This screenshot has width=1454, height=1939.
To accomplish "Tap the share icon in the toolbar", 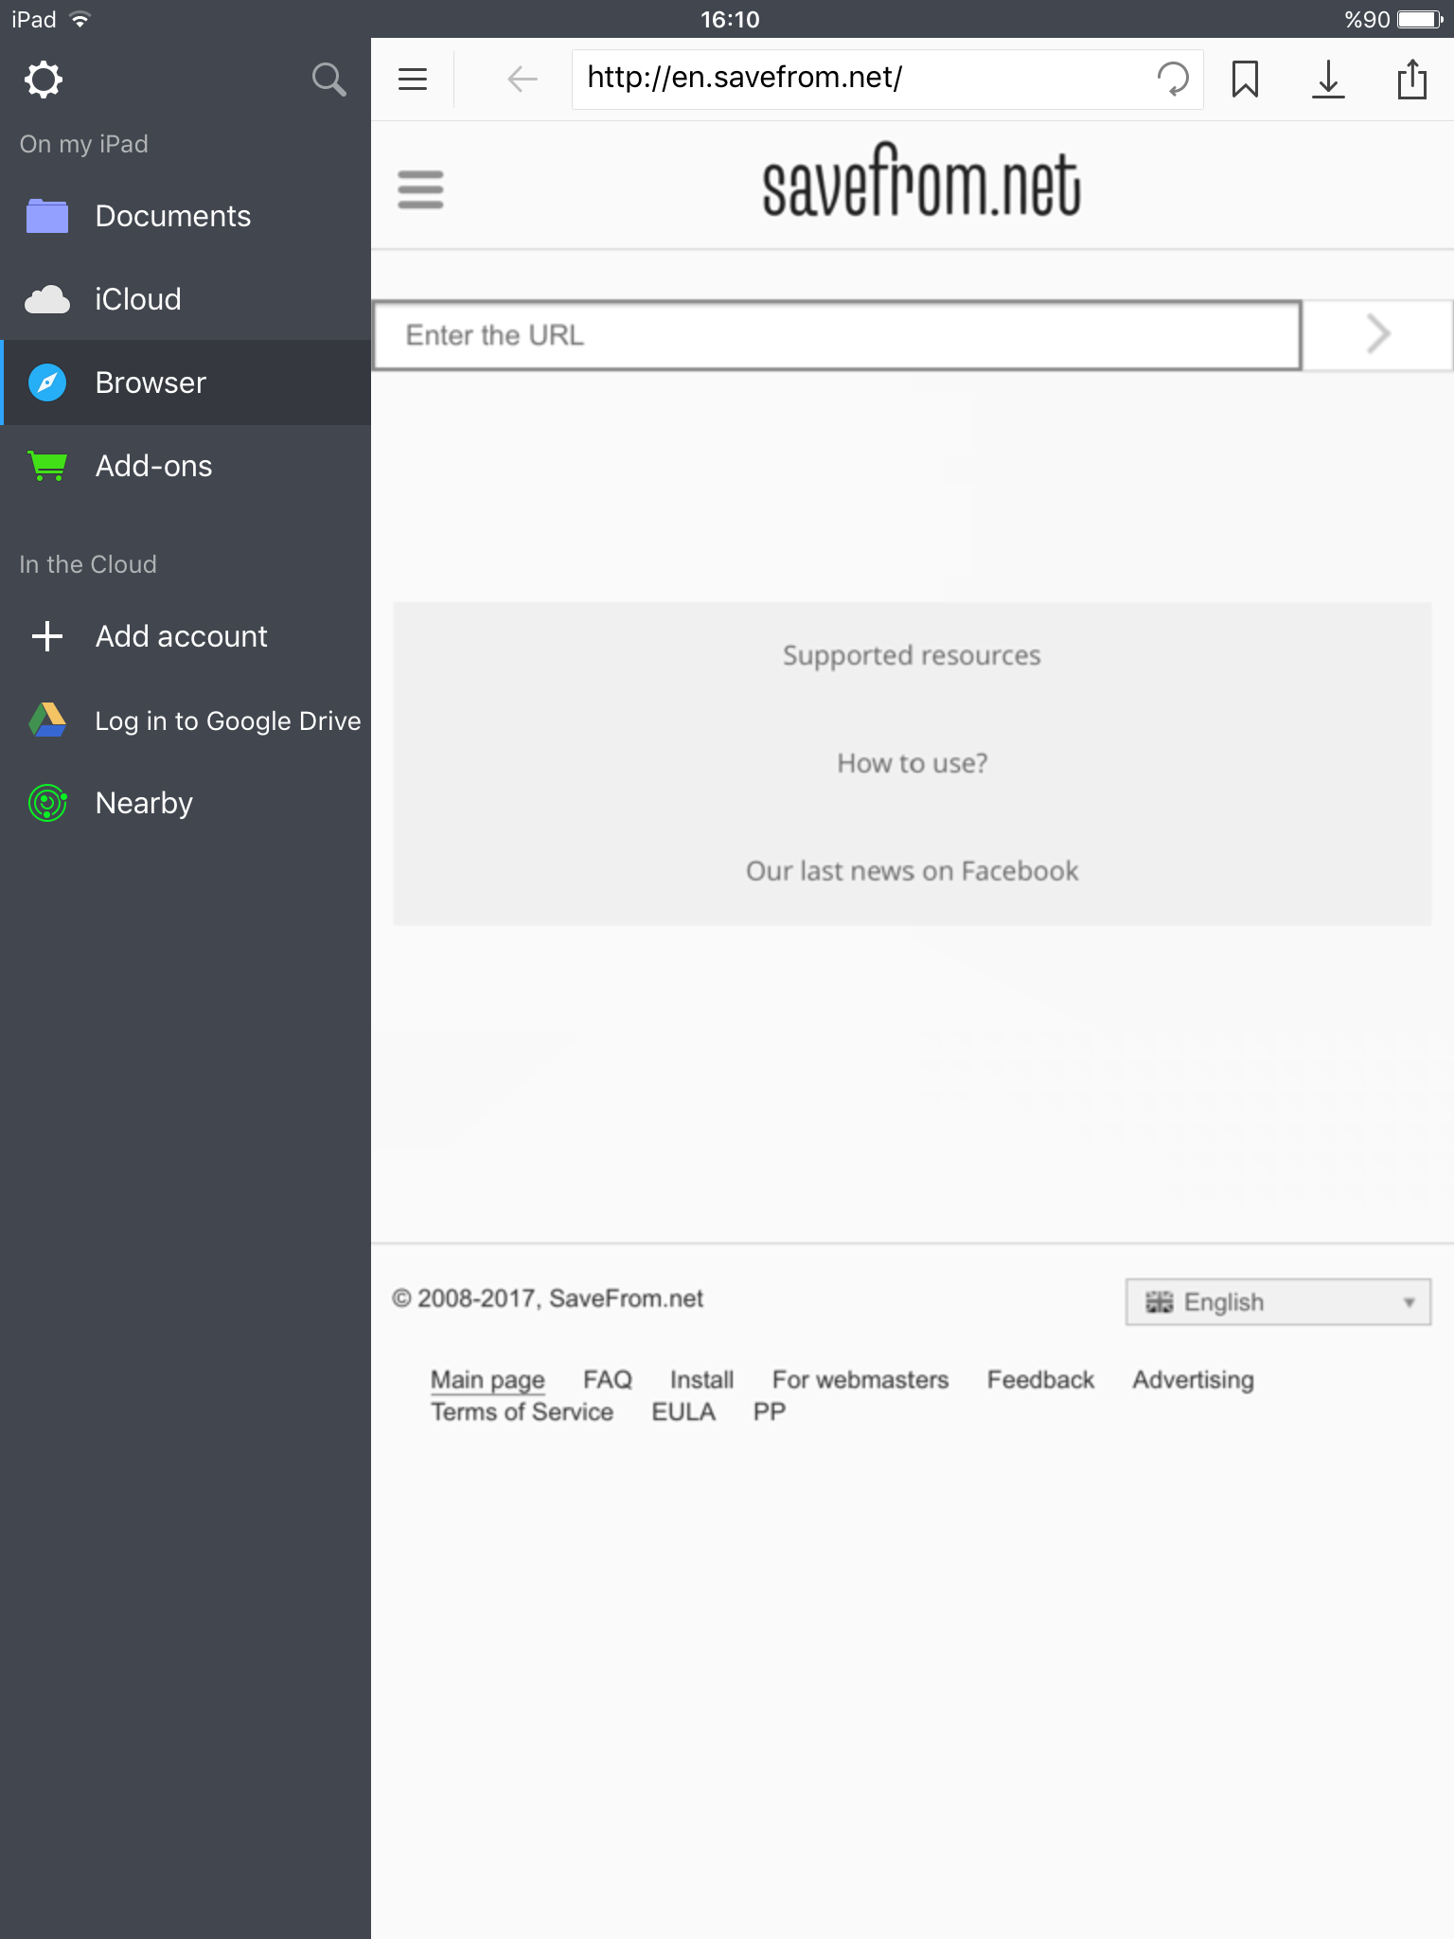I will tap(1411, 79).
